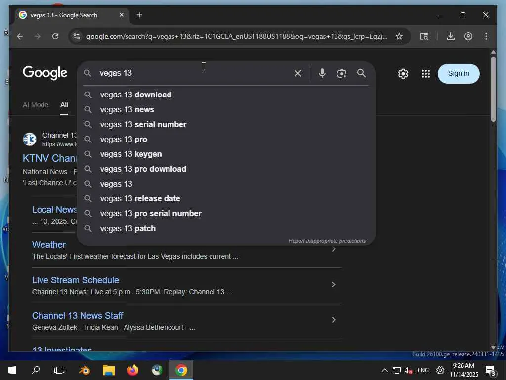Open the tray settings gear icon

pos(440,370)
